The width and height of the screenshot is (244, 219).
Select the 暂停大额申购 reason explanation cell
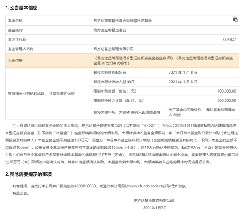[x=202, y=112]
